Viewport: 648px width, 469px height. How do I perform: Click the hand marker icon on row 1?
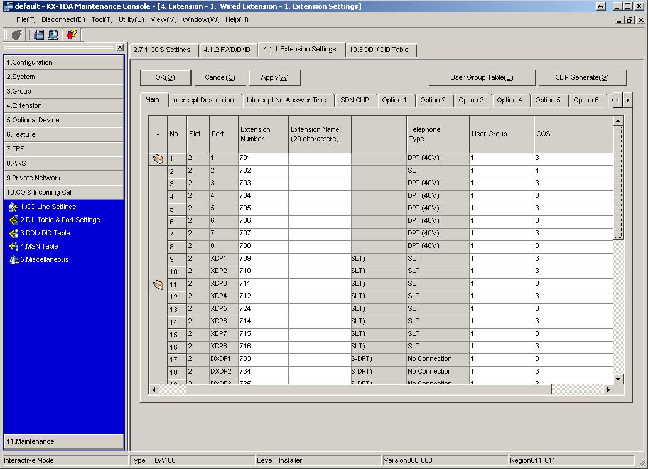pos(158,159)
